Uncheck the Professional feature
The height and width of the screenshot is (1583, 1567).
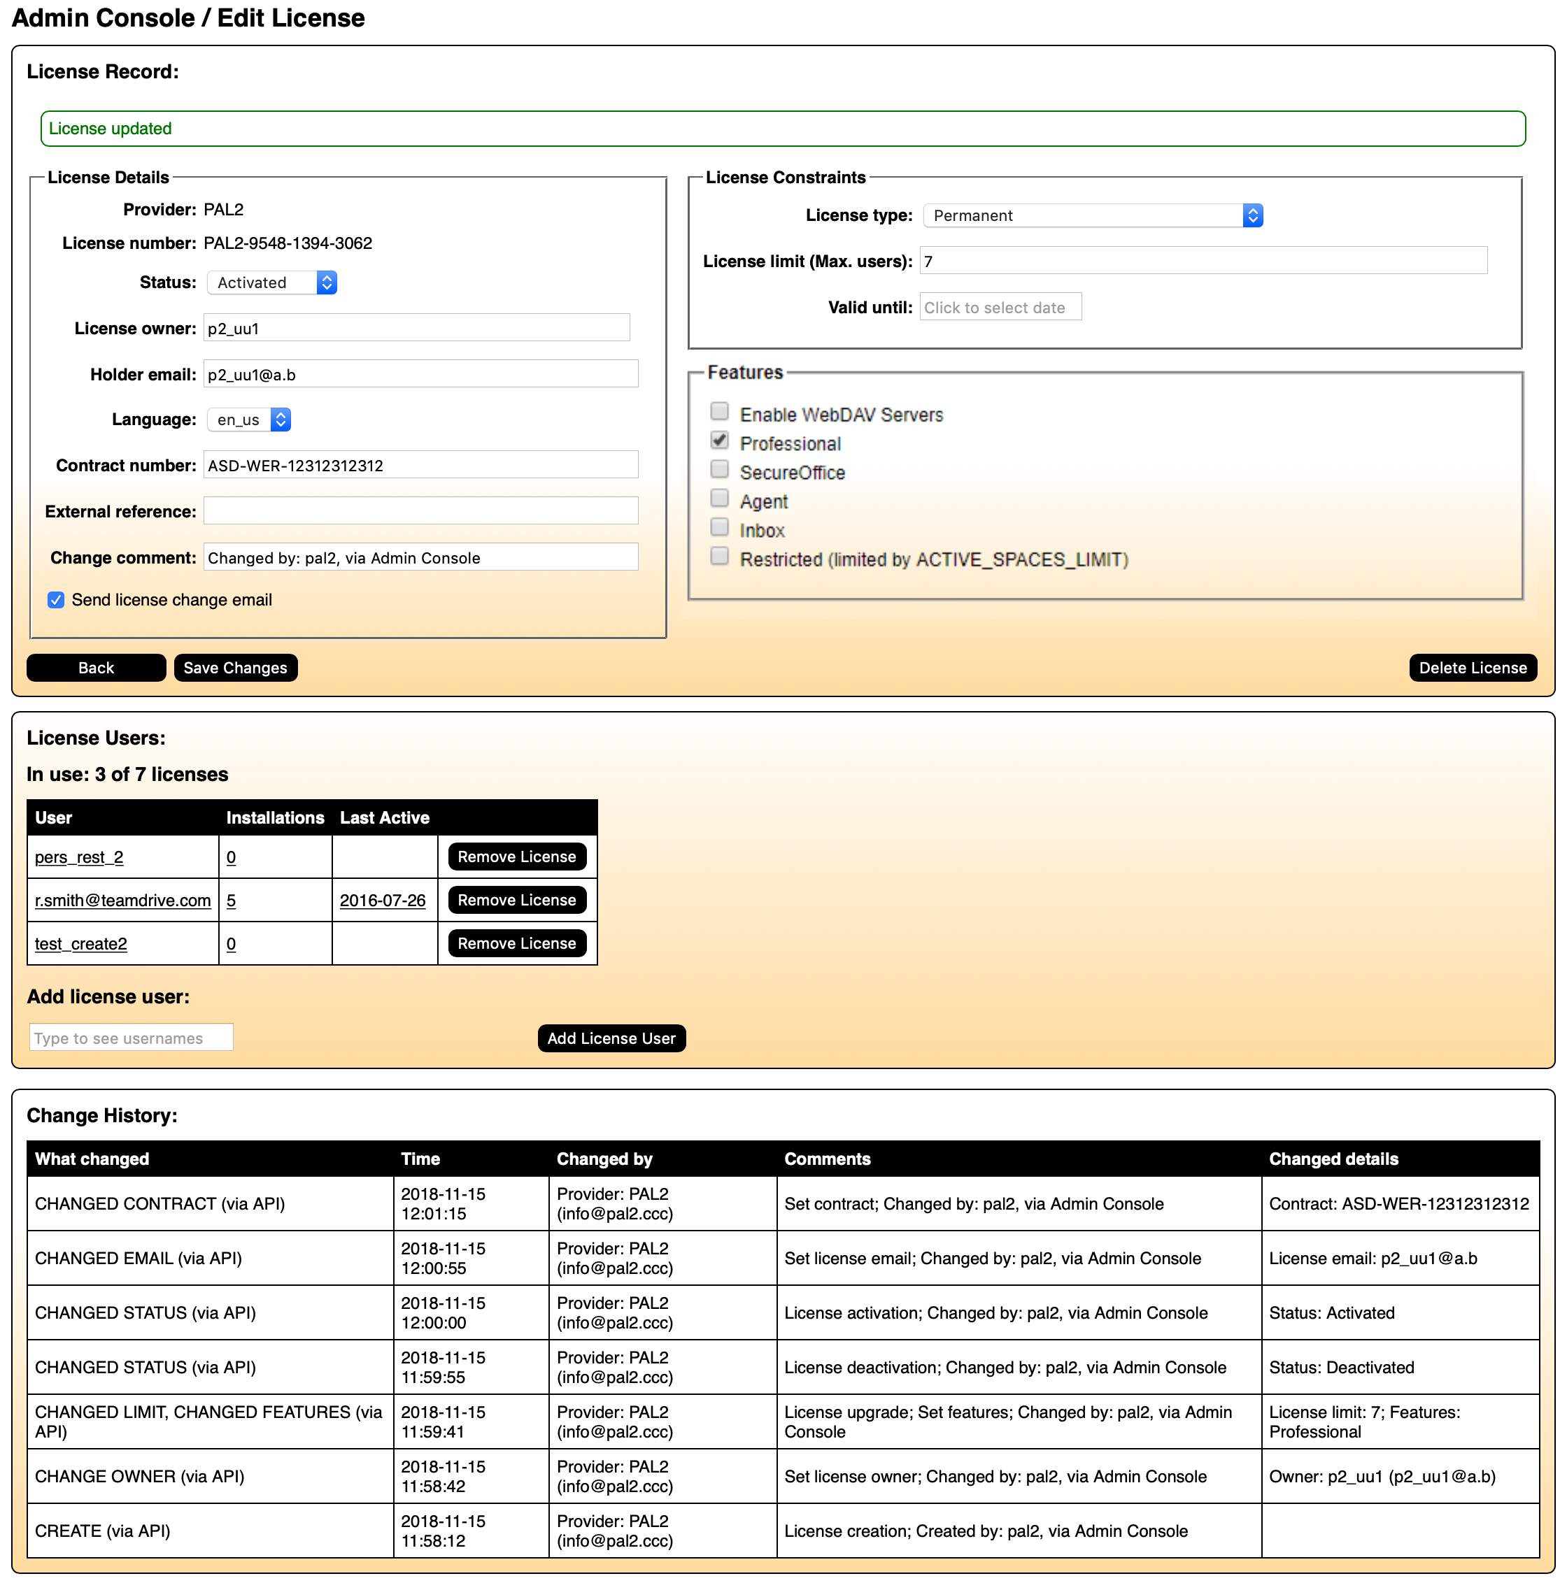(x=720, y=440)
